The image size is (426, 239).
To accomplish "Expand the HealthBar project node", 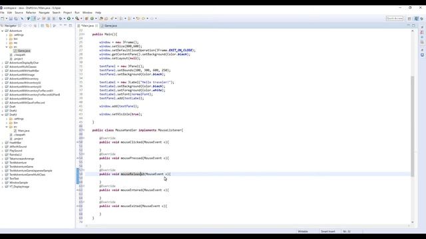I will click(x=3, y=143).
